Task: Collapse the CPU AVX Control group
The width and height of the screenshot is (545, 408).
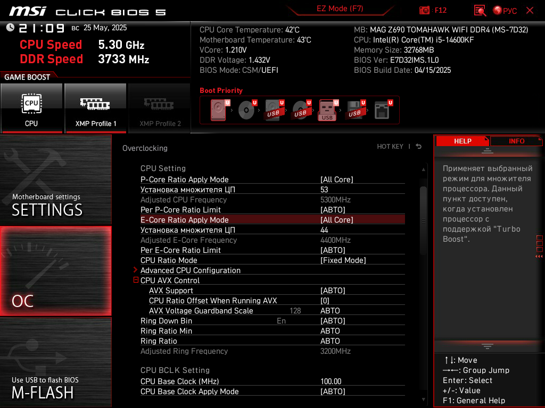Action: tap(136, 280)
